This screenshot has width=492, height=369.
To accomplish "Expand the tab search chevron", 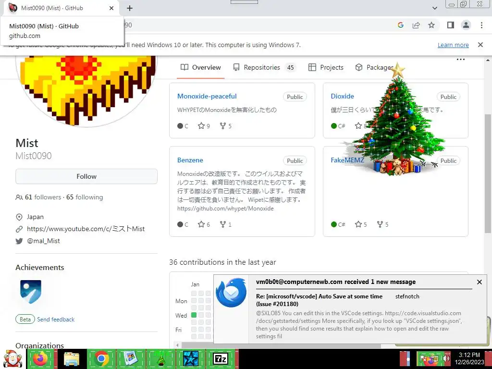I will (x=434, y=8).
